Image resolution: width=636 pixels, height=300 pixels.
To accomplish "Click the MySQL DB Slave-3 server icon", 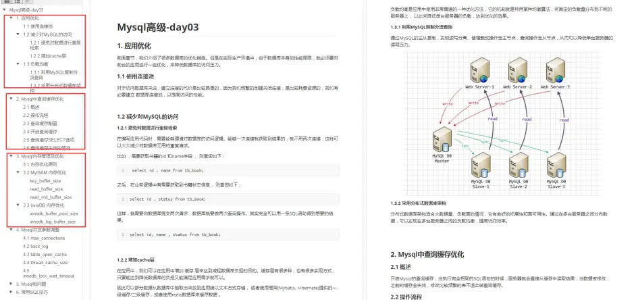I will pos(556,164).
